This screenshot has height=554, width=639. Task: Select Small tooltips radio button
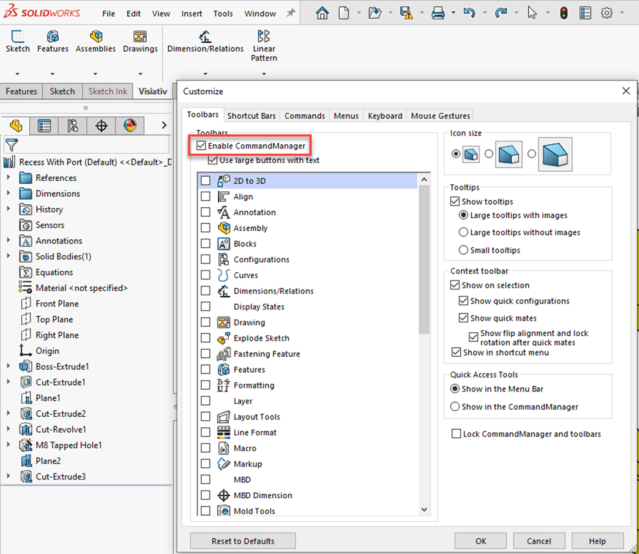pos(464,250)
